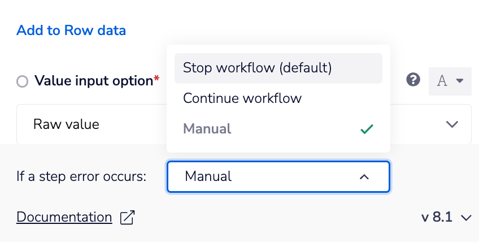
Task: Click the "Add to Row data" link
Action: (71, 30)
